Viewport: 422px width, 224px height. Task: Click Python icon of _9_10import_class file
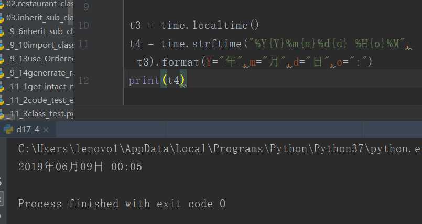pyautogui.click(x=2, y=46)
